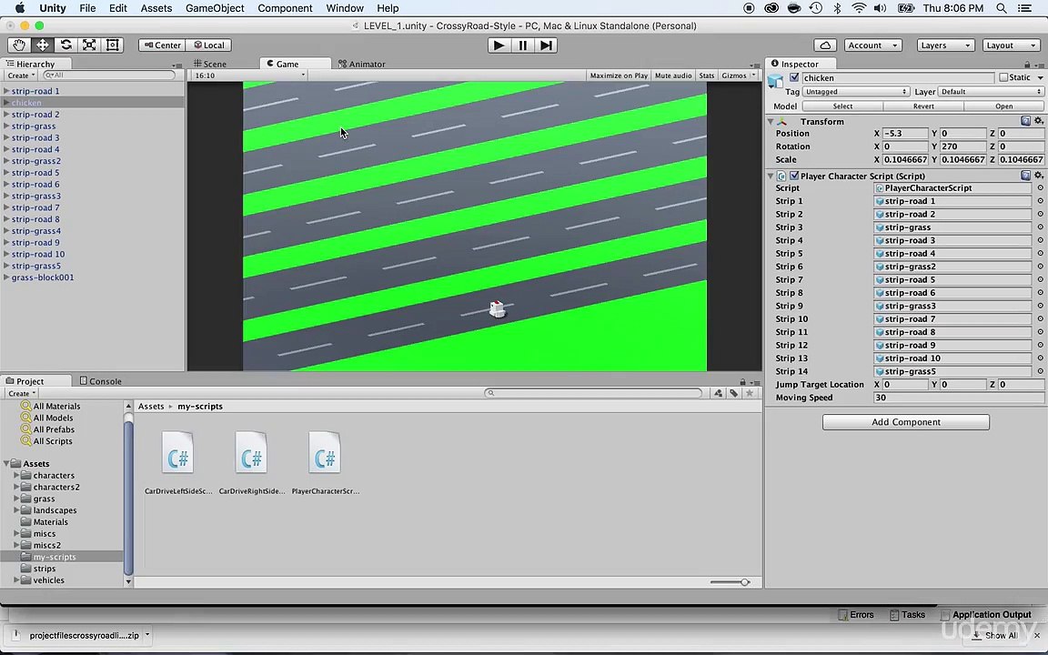Select the Rotate tool
The height and width of the screenshot is (655, 1048).
[65, 45]
